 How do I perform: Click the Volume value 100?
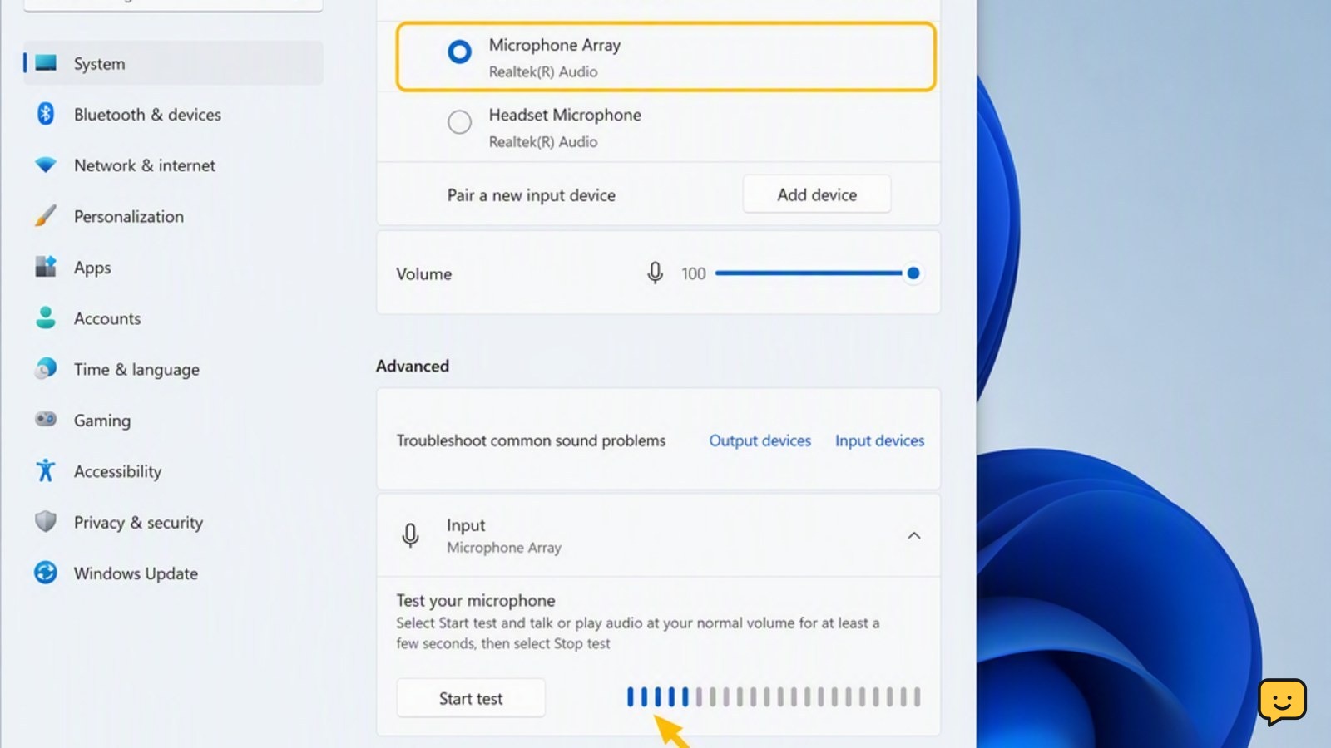pos(693,273)
